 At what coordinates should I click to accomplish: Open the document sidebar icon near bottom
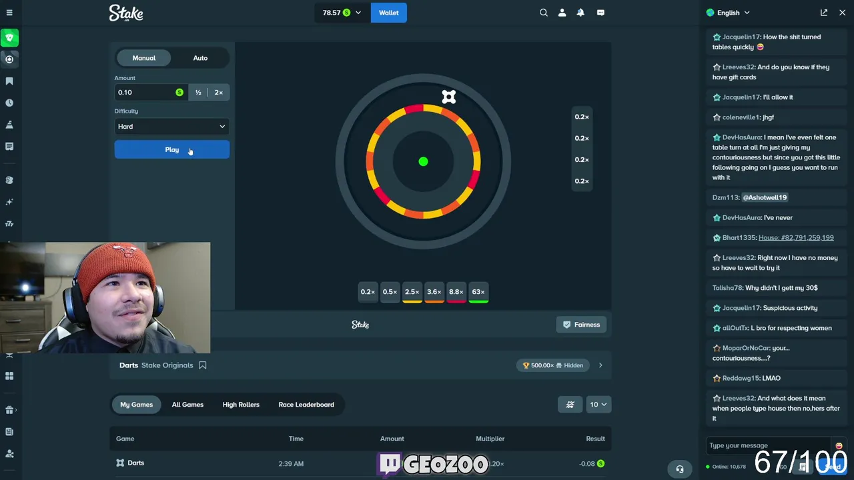[9, 432]
